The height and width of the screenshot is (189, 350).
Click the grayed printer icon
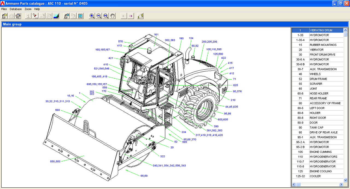point(11,16)
